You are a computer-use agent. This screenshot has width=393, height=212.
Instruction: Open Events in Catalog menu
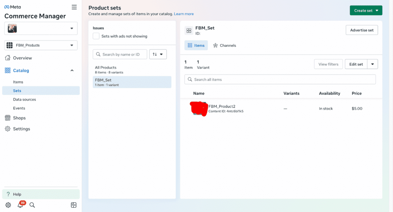coord(19,108)
